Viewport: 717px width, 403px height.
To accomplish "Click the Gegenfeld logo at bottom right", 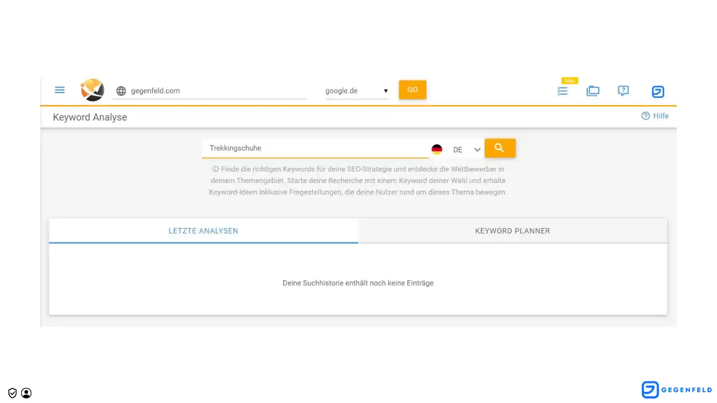I will click(677, 390).
